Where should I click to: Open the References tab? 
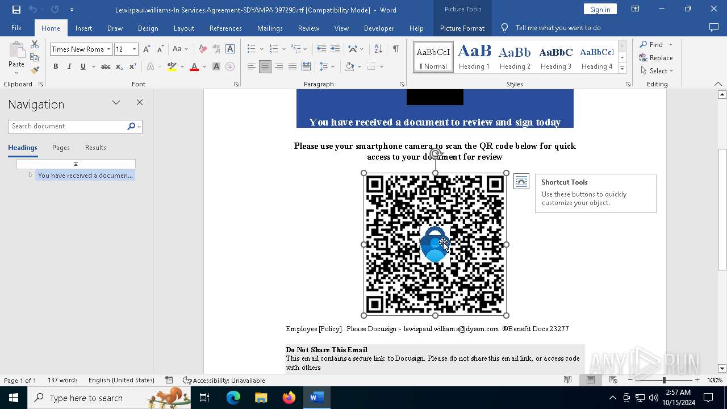coord(225,28)
